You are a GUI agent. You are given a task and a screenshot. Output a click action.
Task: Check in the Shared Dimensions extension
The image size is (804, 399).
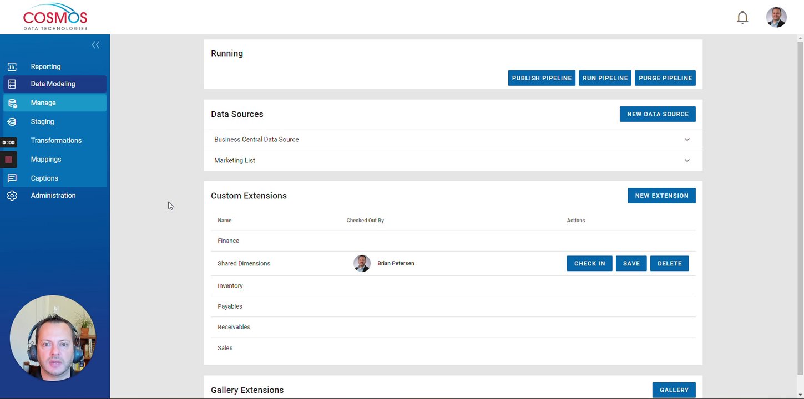(589, 264)
